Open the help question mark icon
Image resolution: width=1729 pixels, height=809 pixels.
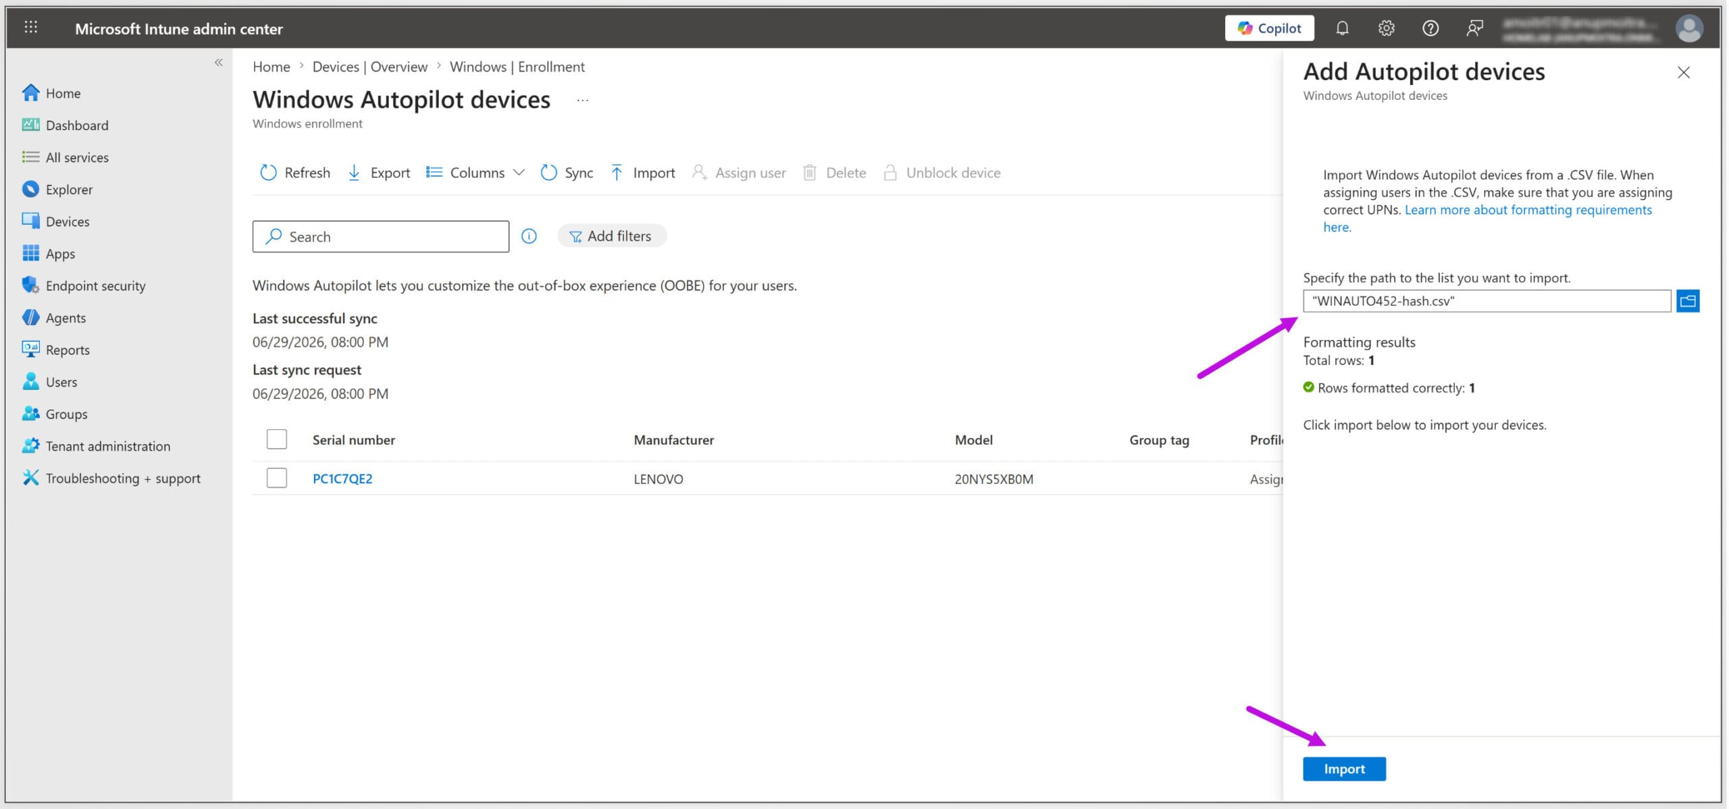(x=1430, y=28)
